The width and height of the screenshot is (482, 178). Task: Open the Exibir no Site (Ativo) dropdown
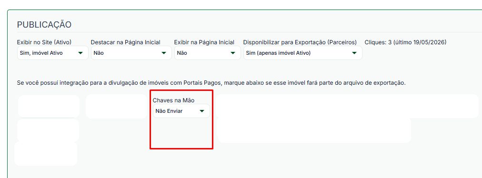tap(52, 53)
